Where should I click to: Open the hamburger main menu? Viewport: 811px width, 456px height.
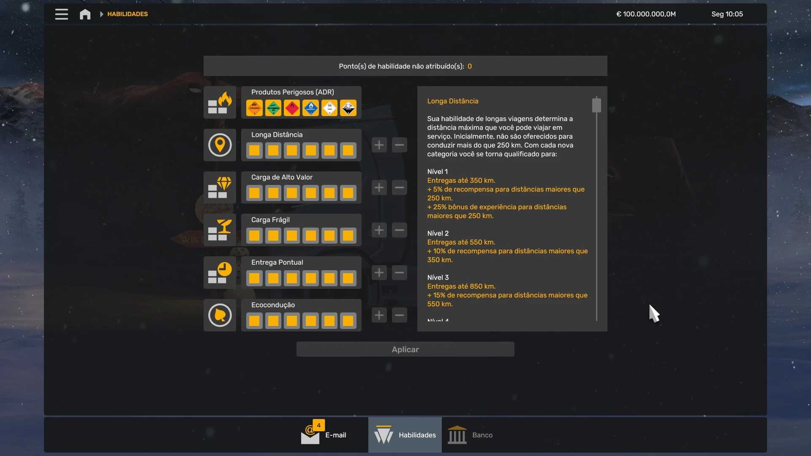61,14
